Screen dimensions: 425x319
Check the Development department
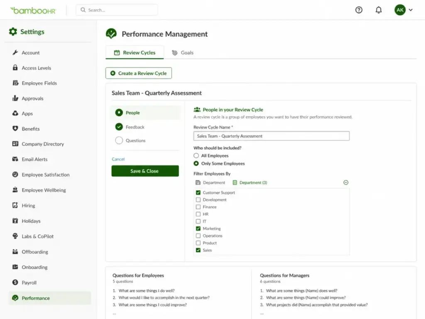click(198, 200)
